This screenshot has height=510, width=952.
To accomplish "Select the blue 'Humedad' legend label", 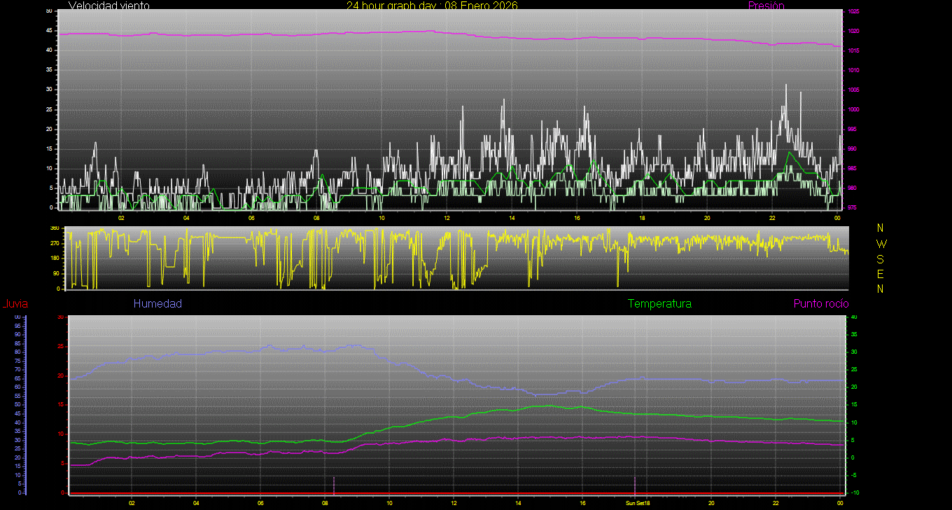I will (157, 304).
